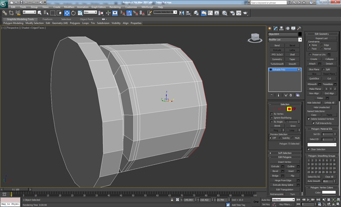Collapse the Edit Polygons rollout
This screenshot has width=341, height=207.
pyautogui.click(x=284, y=157)
